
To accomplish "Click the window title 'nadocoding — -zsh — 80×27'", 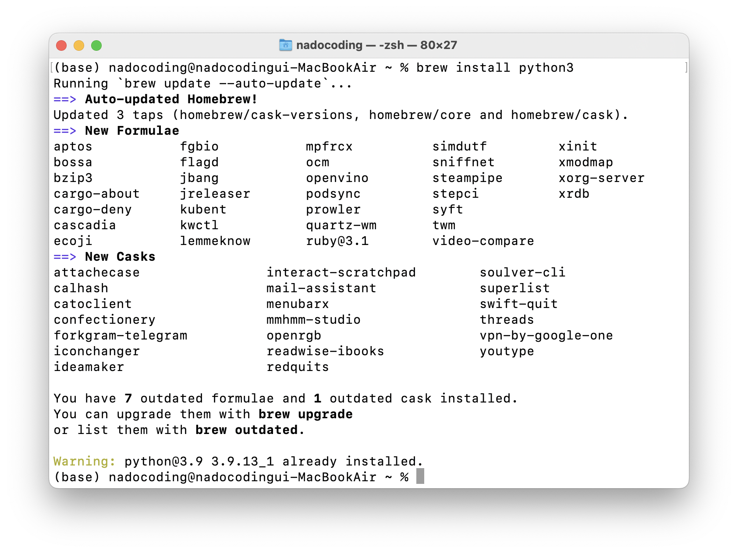I will (x=376, y=45).
